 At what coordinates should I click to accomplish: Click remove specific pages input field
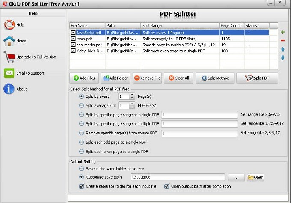coord(199,133)
